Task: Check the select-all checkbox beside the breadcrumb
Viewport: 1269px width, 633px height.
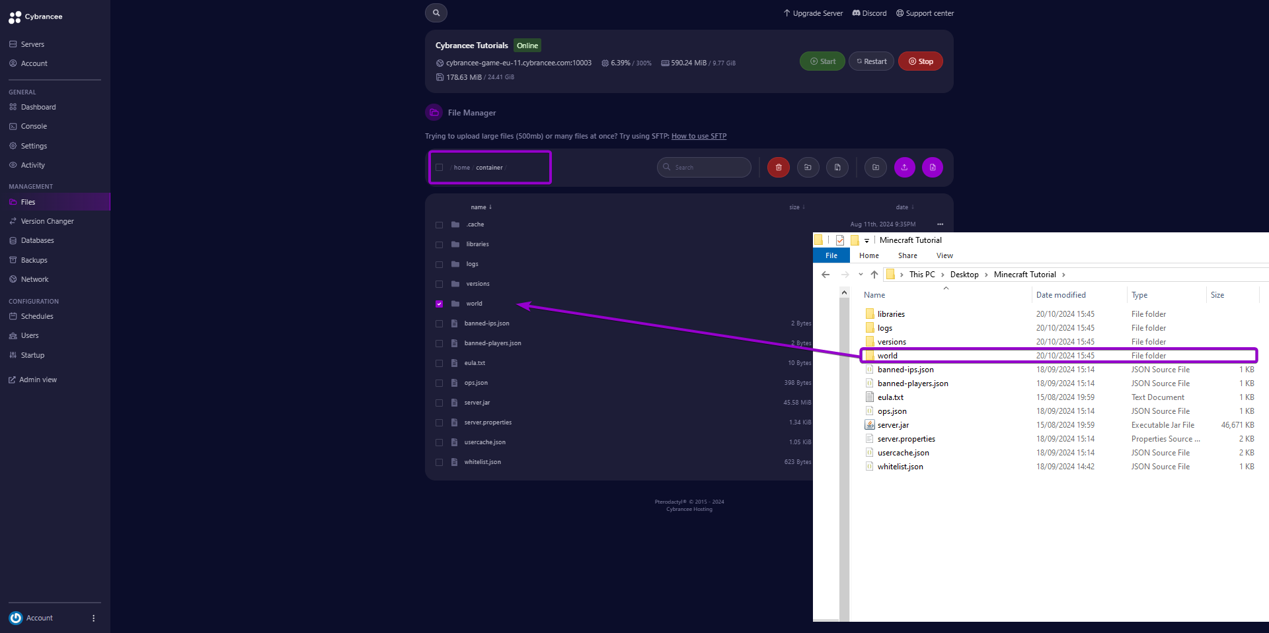Action: pos(440,167)
